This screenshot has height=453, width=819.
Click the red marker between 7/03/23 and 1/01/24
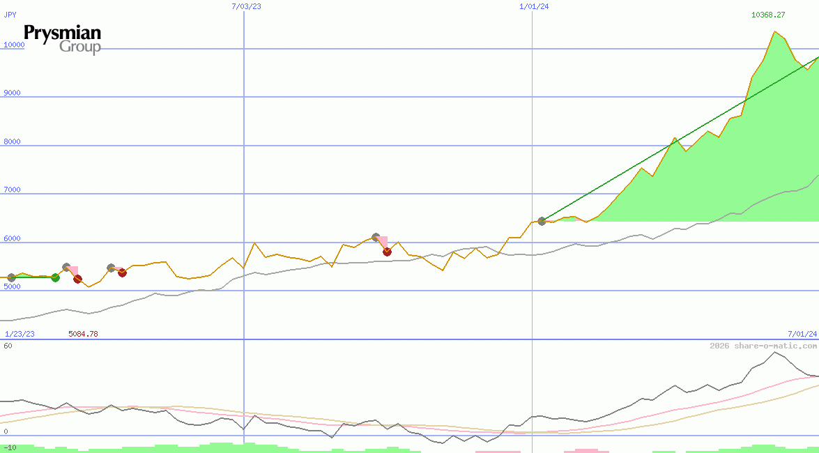387,252
